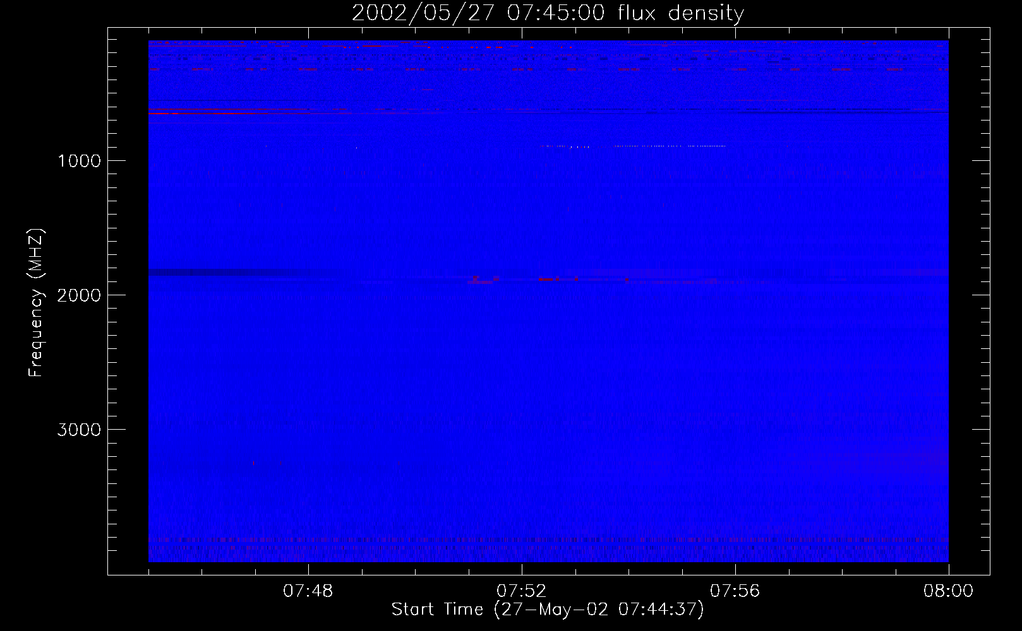
Task: Click the 1000 frequency tick label
Action: pyautogui.click(x=79, y=161)
